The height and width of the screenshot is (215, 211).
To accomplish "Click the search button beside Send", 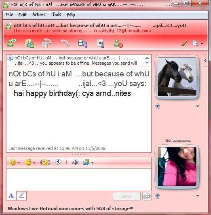I will (147, 196).
